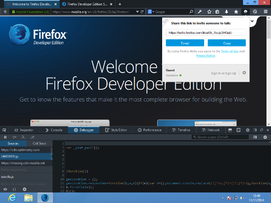This screenshot has height=203, width=271.
Task: Open Hello settings gear menu
Action: [x=244, y=73]
